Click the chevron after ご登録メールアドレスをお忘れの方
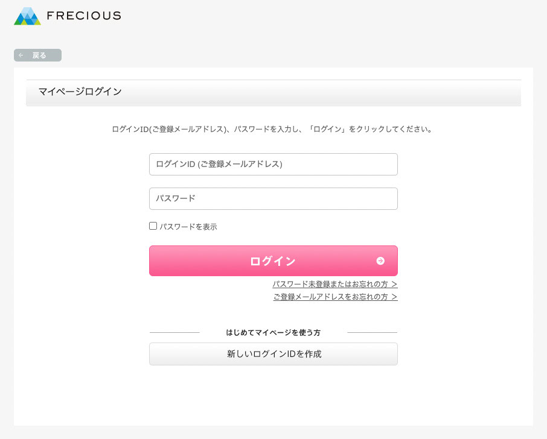The height and width of the screenshot is (439, 547). click(x=394, y=297)
